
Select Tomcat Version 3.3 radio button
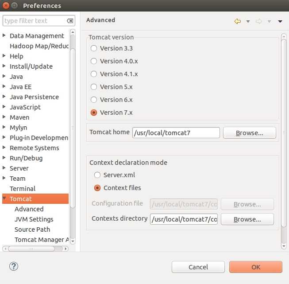point(94,48)
